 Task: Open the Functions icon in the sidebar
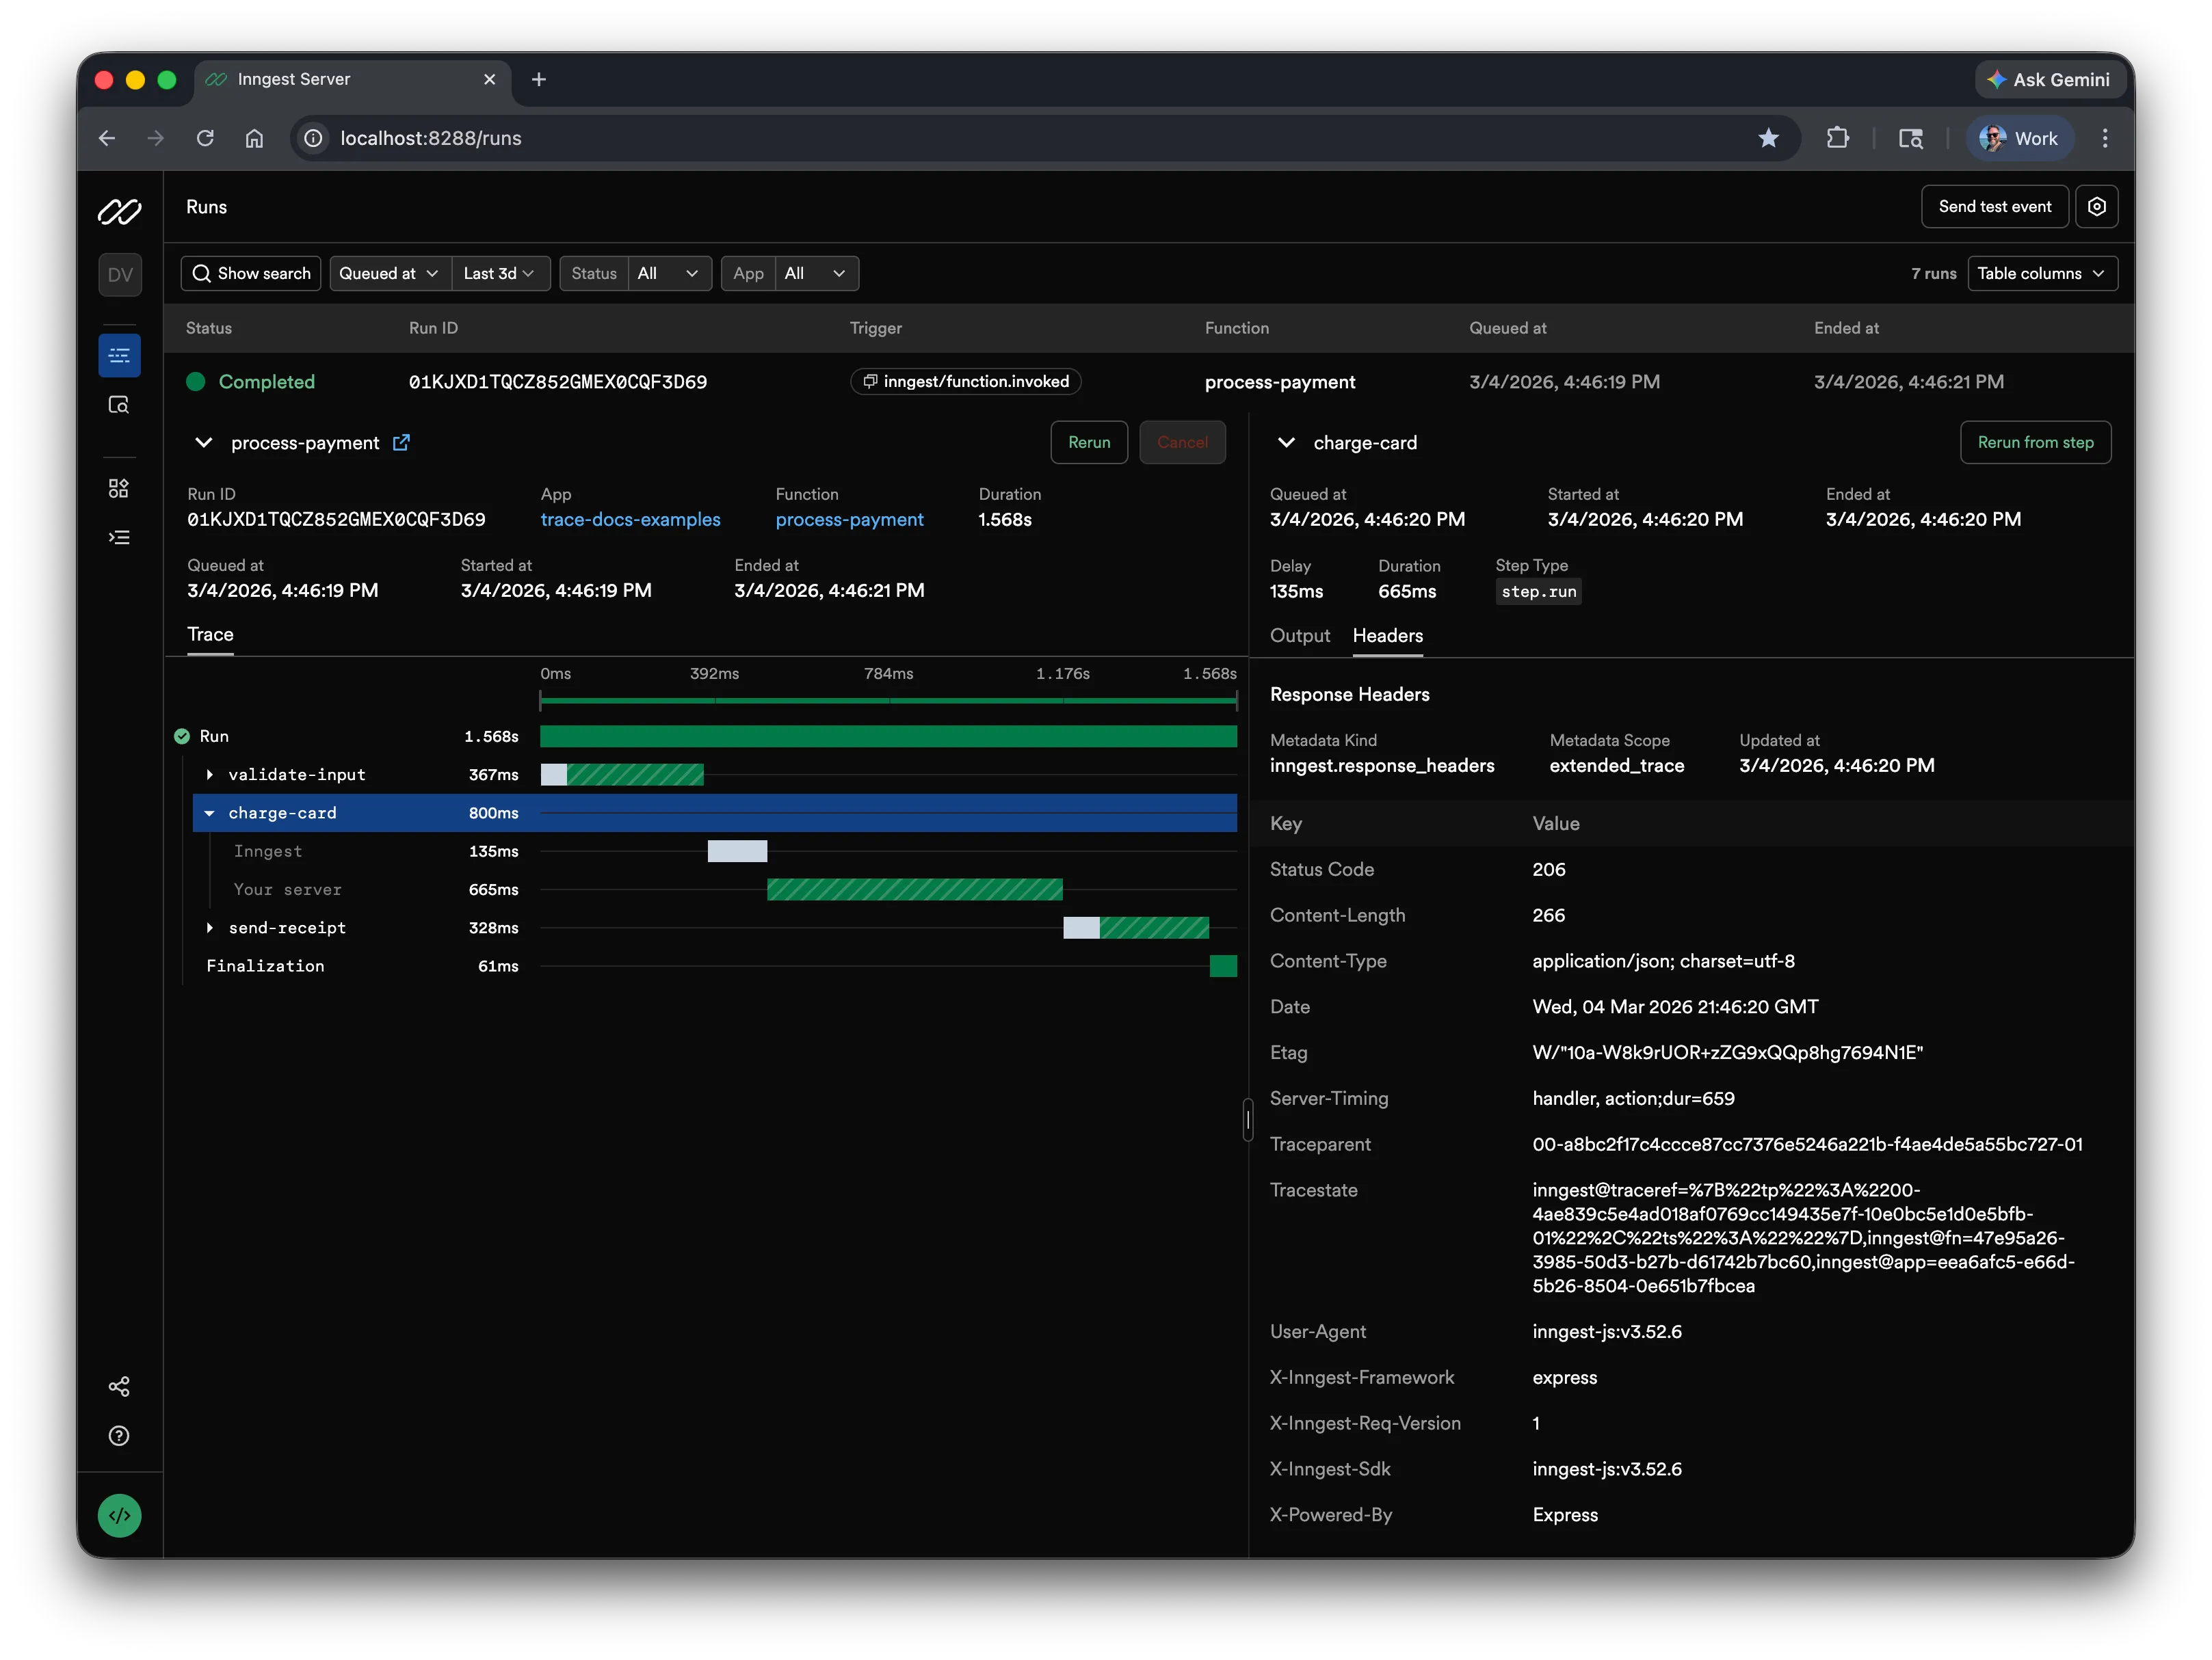(119, 537)
